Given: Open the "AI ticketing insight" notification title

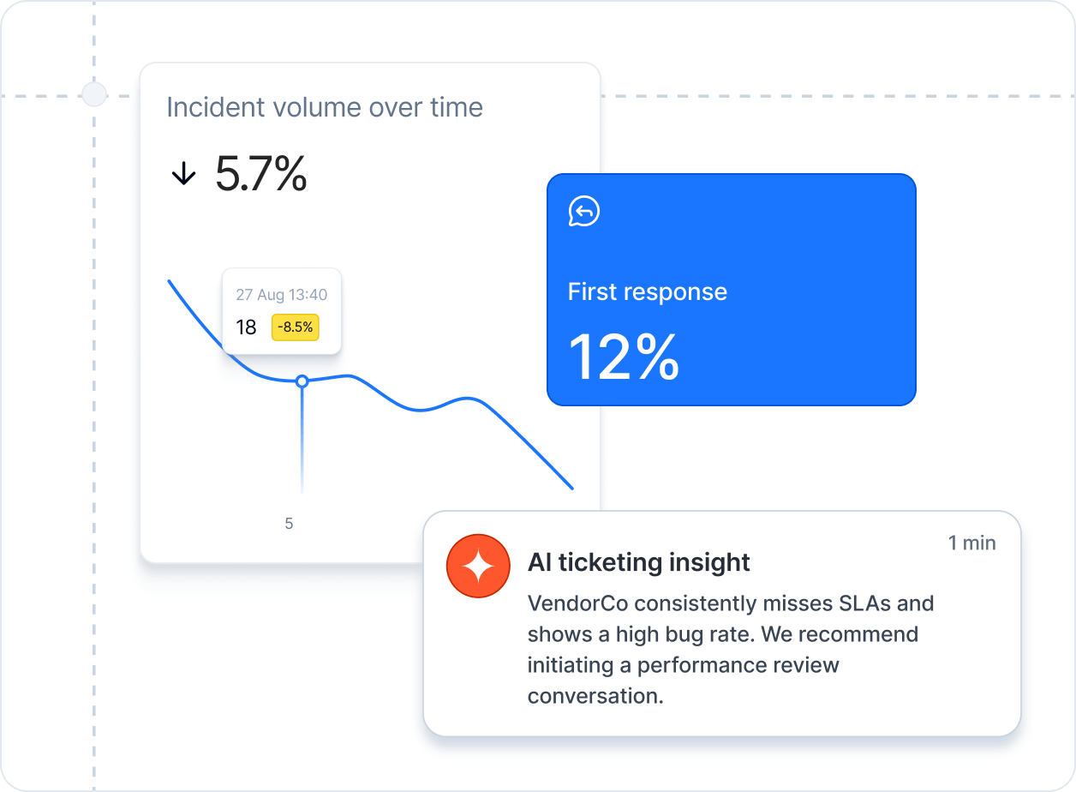Looking at the screenshot, I should pyautogui.click(x=639, y=562).
